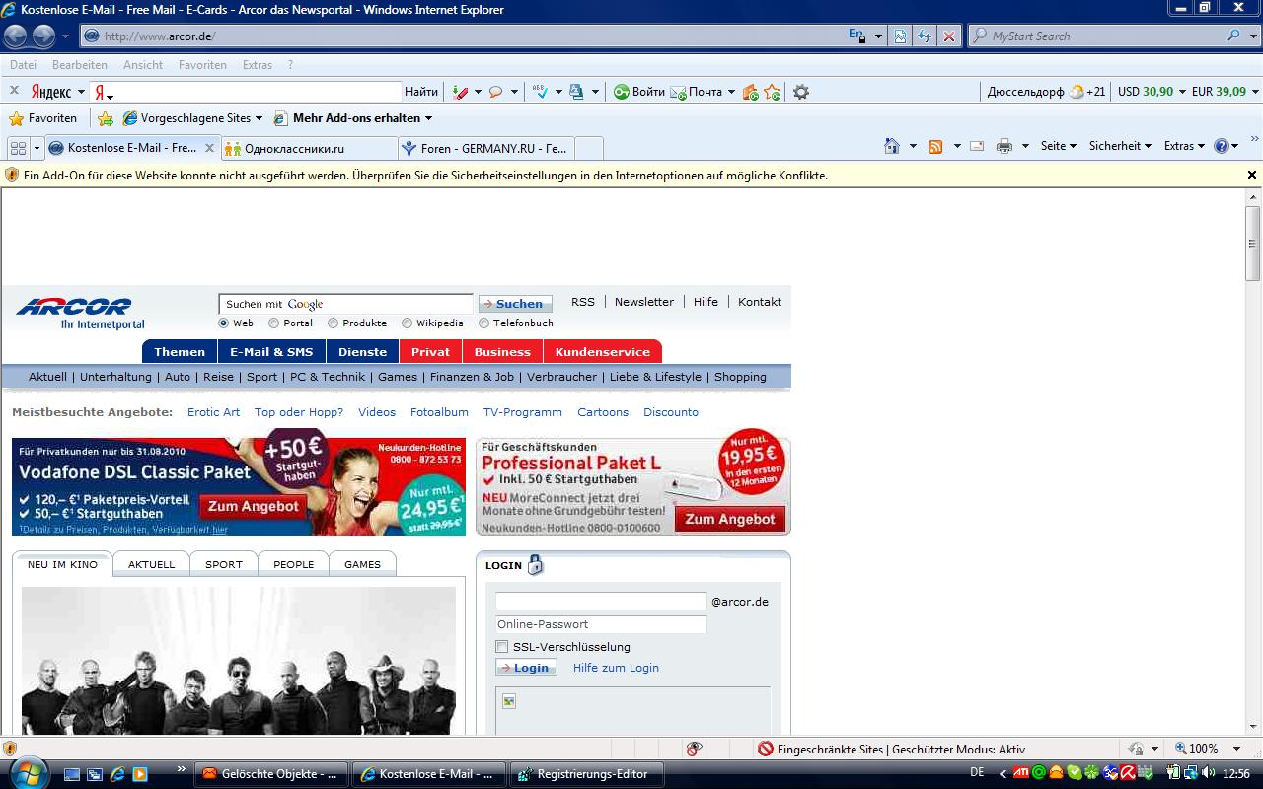Click the Yandex bar speech bubble icon
The width and height of the screenshot is (1263, 789).
point(495,92)
